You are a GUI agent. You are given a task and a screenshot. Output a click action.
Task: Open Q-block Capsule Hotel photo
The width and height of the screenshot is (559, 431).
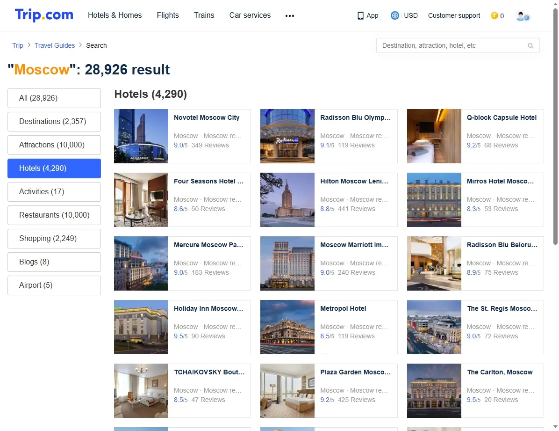434,136
